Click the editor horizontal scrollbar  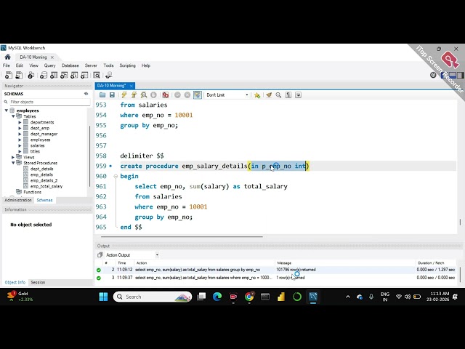[x=182, y=237]
